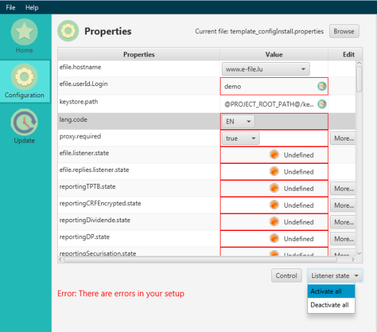
Task: Click the icon next to keystore.path value
Action: 321,104
